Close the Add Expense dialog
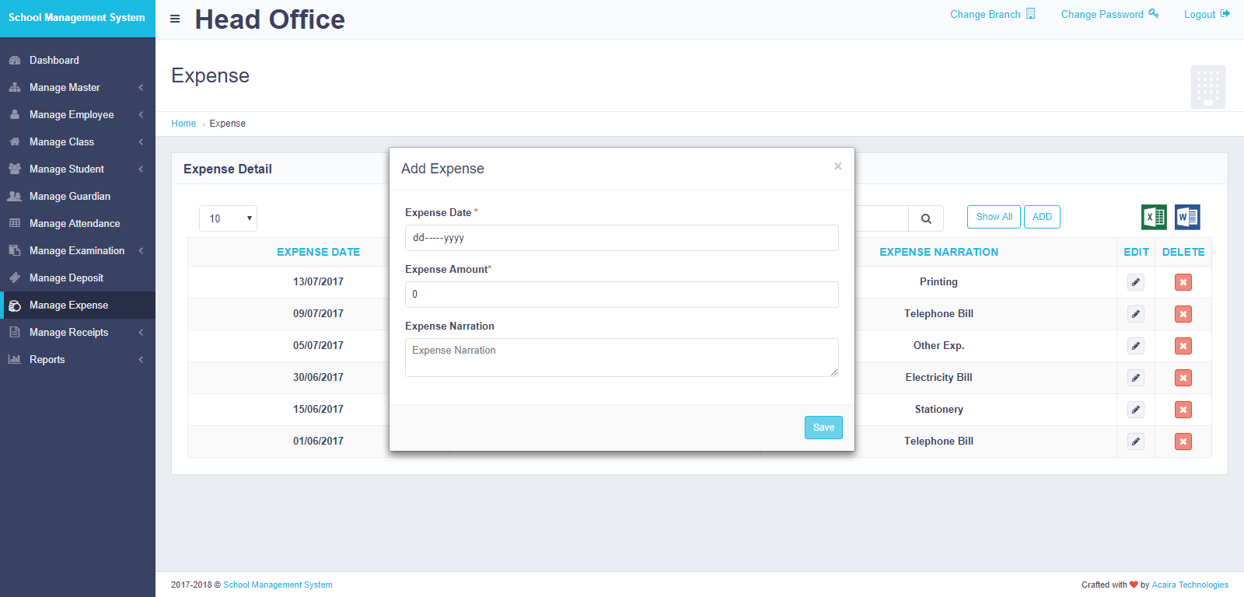The height and width of the screenshot is (597, 1244). coord(837,166)
